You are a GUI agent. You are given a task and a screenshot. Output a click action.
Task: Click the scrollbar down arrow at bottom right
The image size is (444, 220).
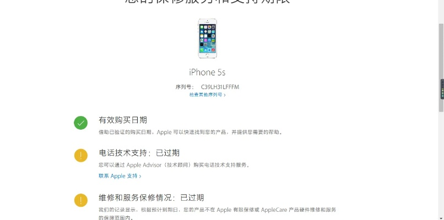(x=441, y=217)
